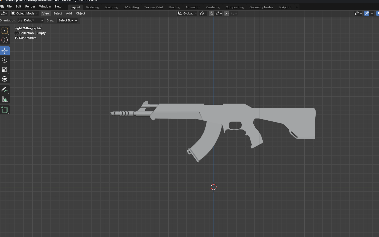This screenshot has height=237, width=379.
Task: Open the editor type selector icon
Action: (4, 13)
